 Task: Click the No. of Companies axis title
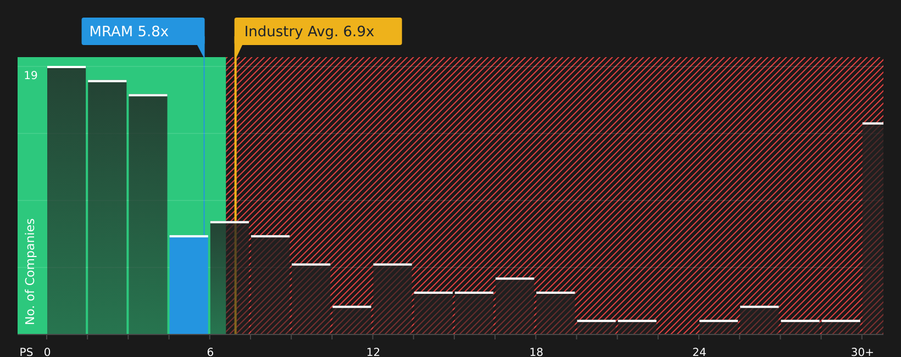(x=30, y=271)
